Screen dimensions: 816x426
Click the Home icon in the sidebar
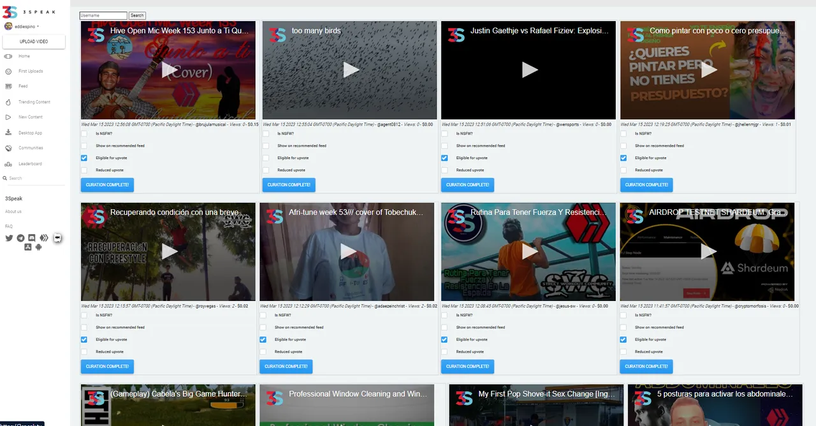8,56
